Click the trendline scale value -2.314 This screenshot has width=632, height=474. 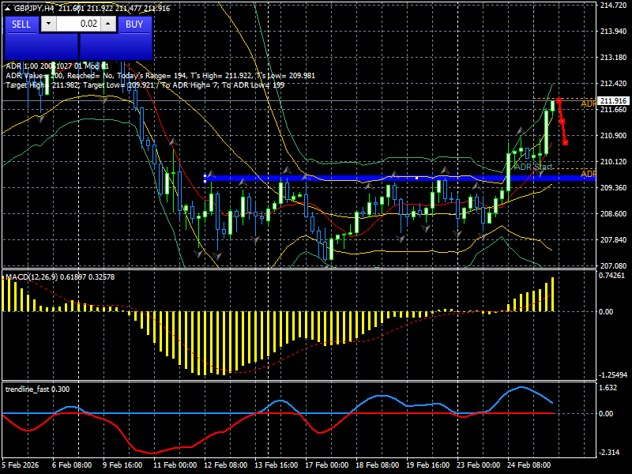pyautogui.click(x=609, y=453)
